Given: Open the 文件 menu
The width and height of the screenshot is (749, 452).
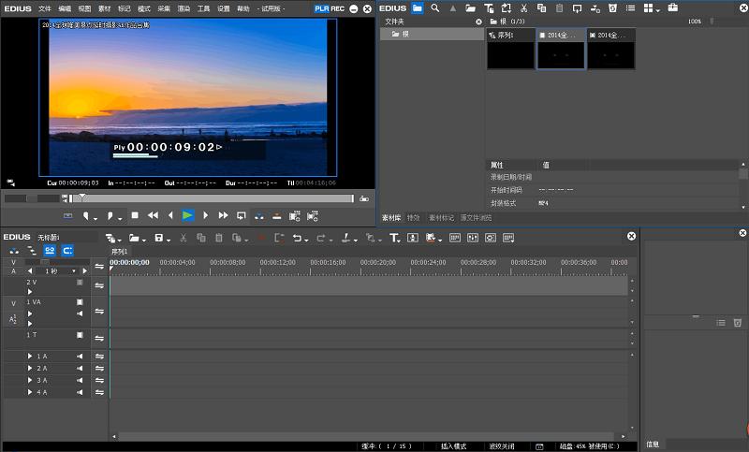Looking at the screenshot, I should pos(45,8).
